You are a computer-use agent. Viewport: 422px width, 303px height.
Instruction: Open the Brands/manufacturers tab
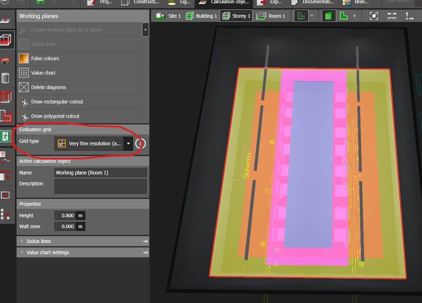[x=355, y=2]
